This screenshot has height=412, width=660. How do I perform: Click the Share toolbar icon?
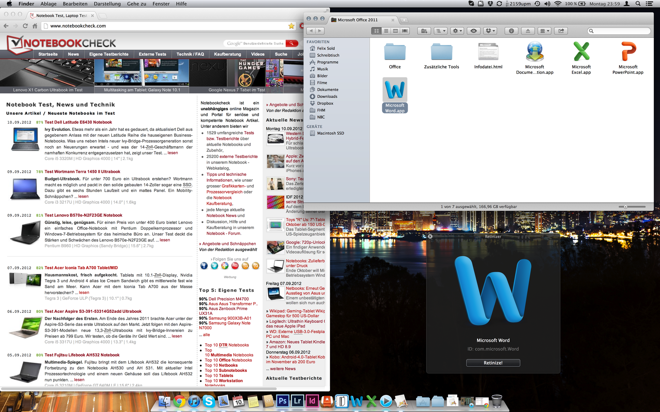pos(561,31)
